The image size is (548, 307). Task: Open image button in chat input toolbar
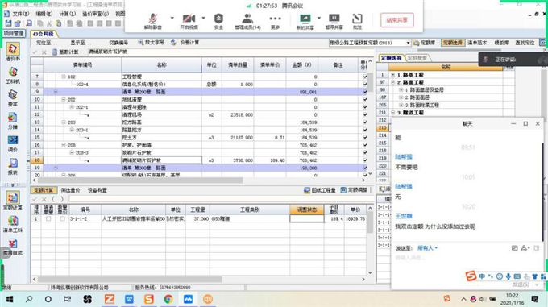tap(514, 248)
